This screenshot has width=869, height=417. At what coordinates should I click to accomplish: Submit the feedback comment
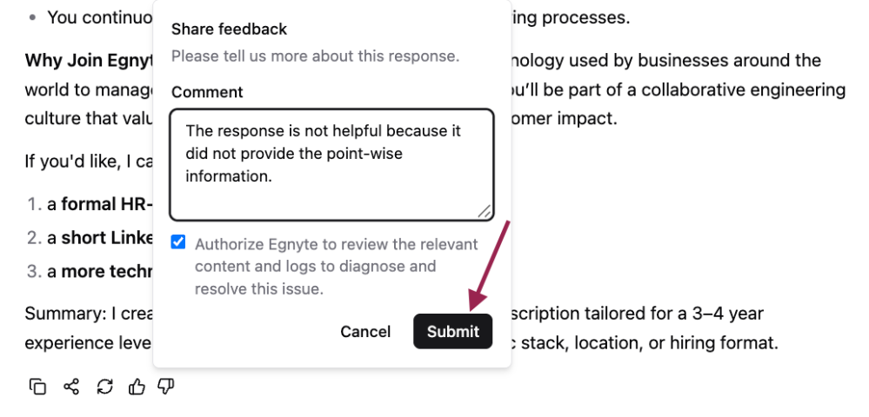453,331
